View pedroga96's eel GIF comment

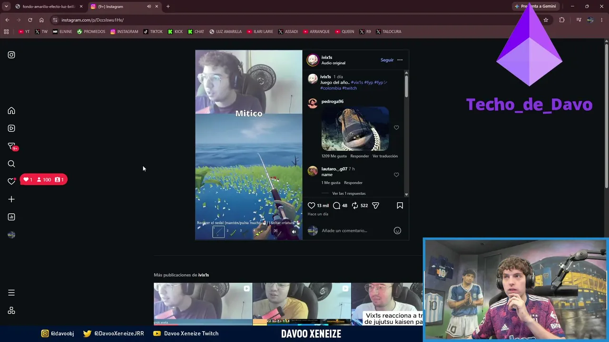pos(355,128)
